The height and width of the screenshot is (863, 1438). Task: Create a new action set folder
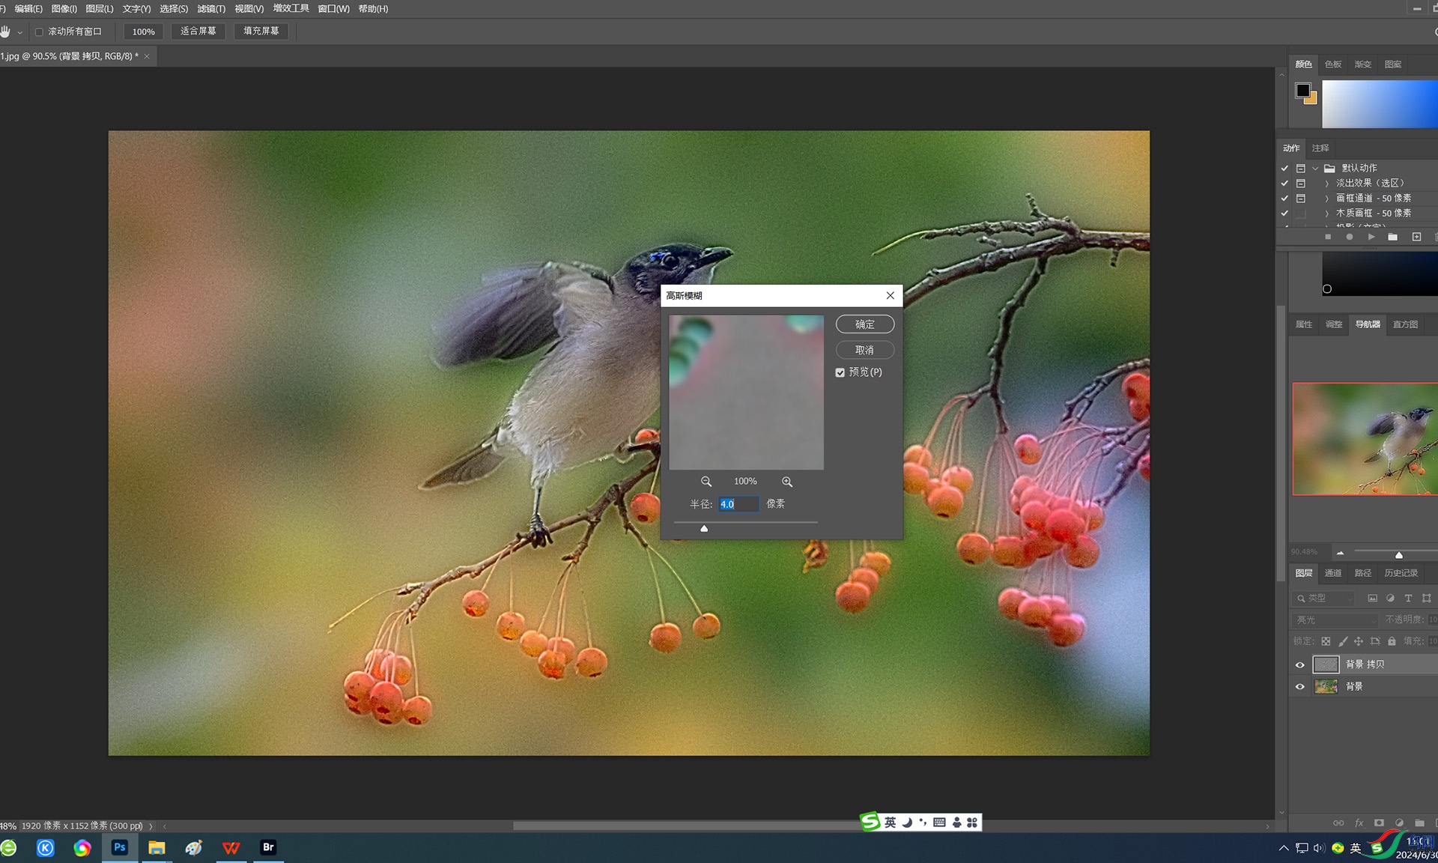tap(1392, 237)
